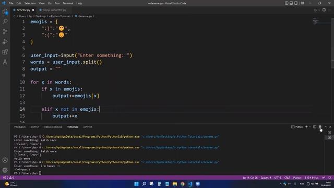Split the editor to the right
This screenshot has height=188, width=334.
coord(324,10)
